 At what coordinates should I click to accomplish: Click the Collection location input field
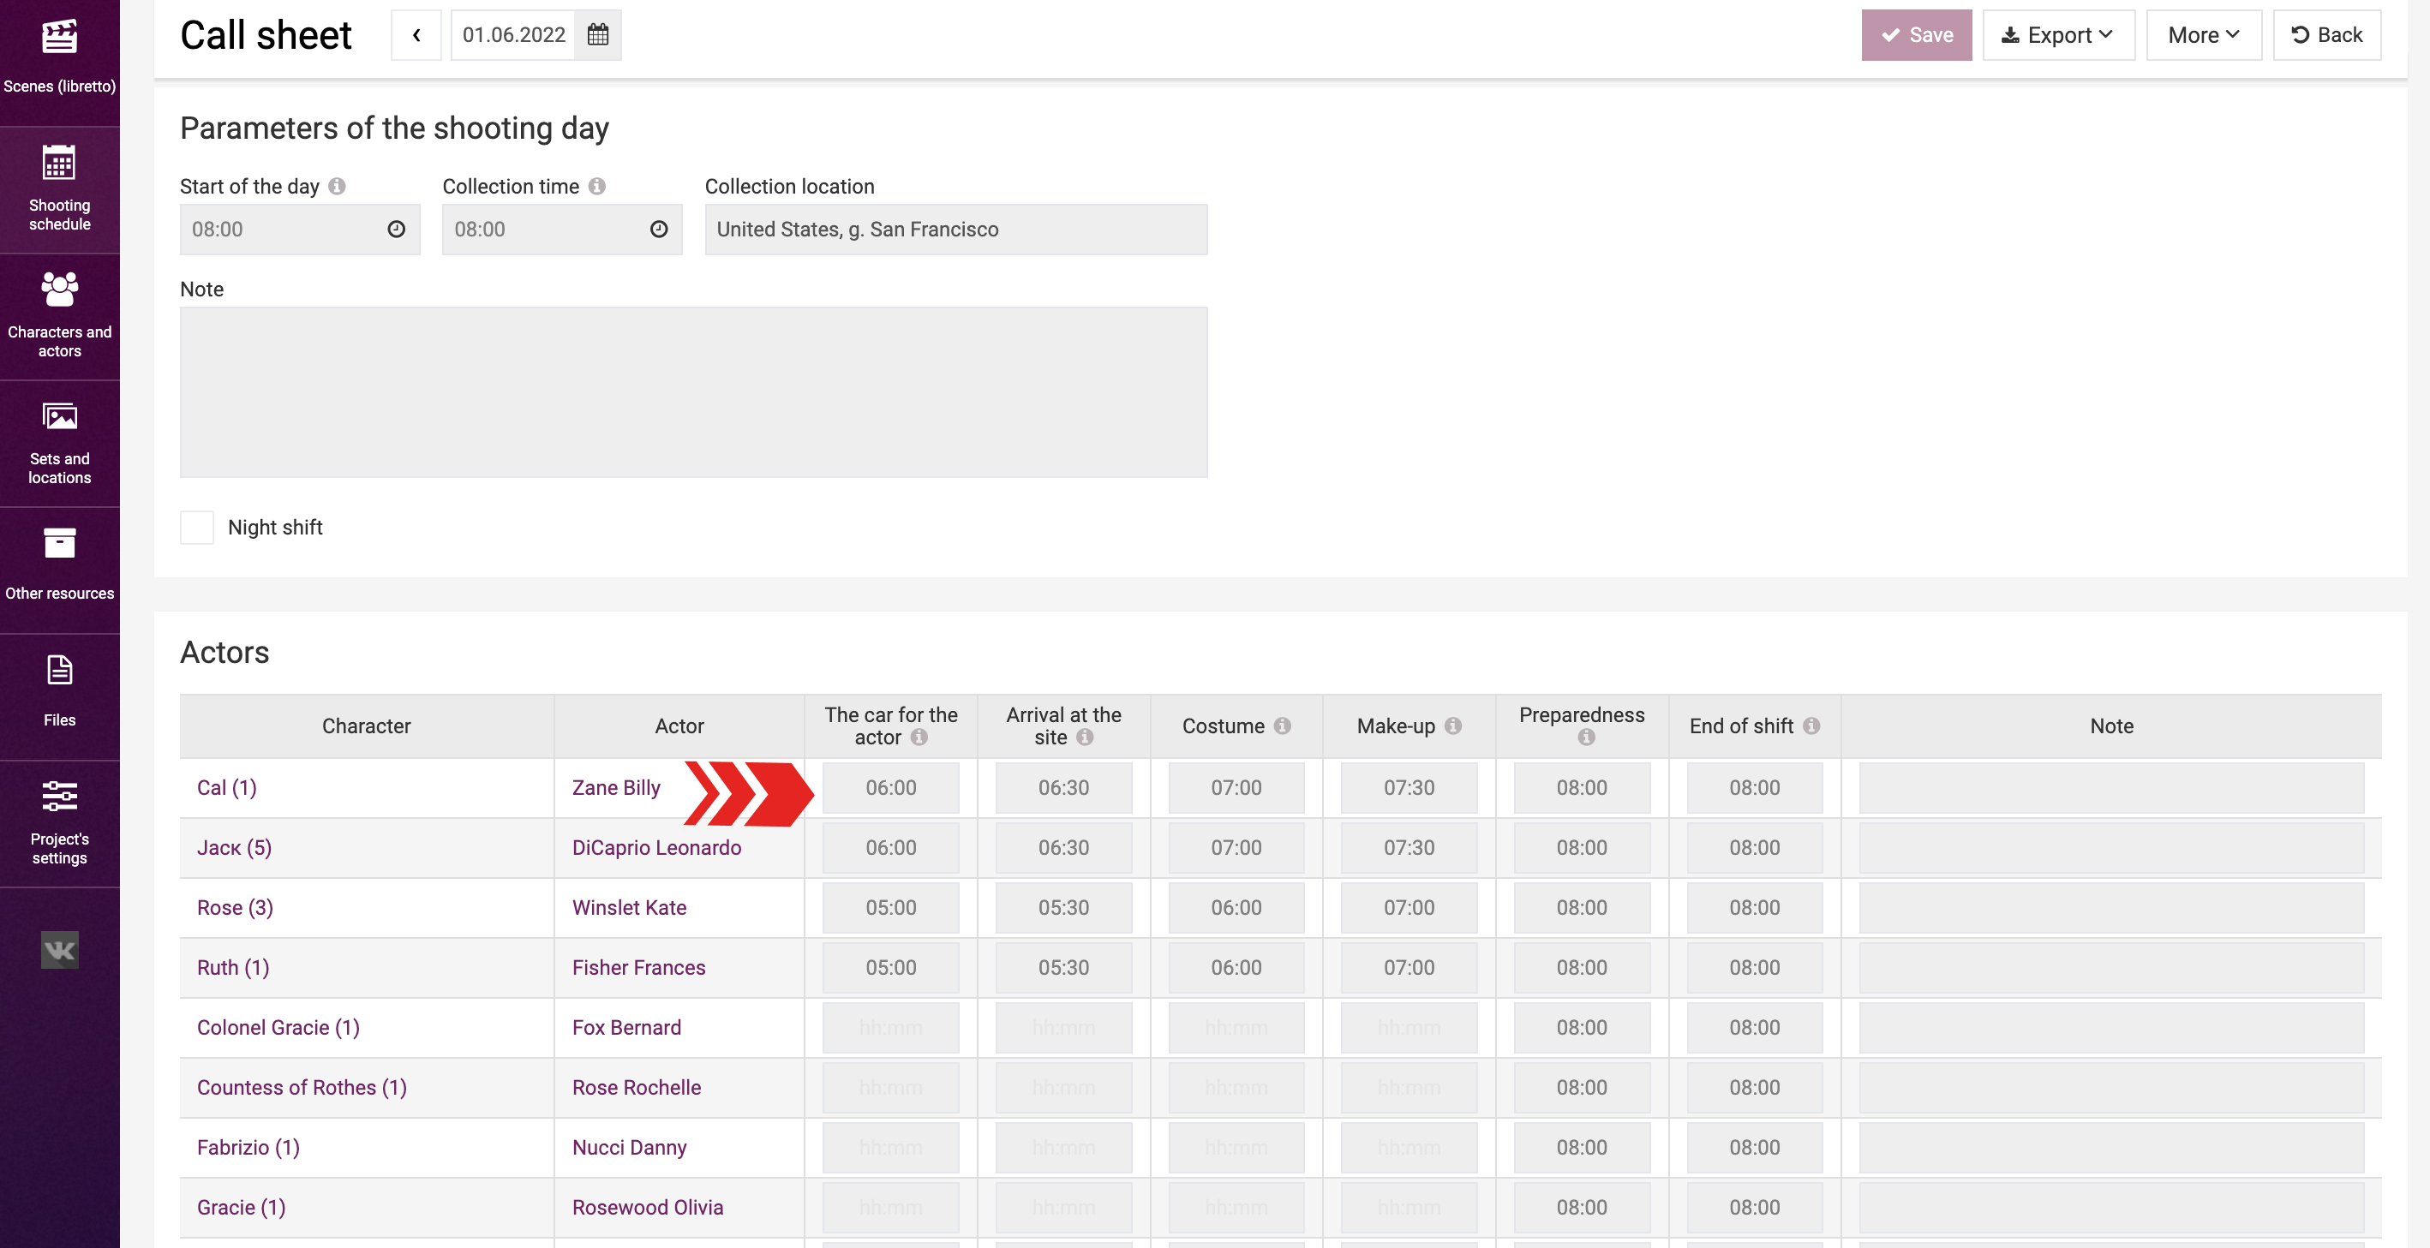pyautogui.click(x=955, y=230)
